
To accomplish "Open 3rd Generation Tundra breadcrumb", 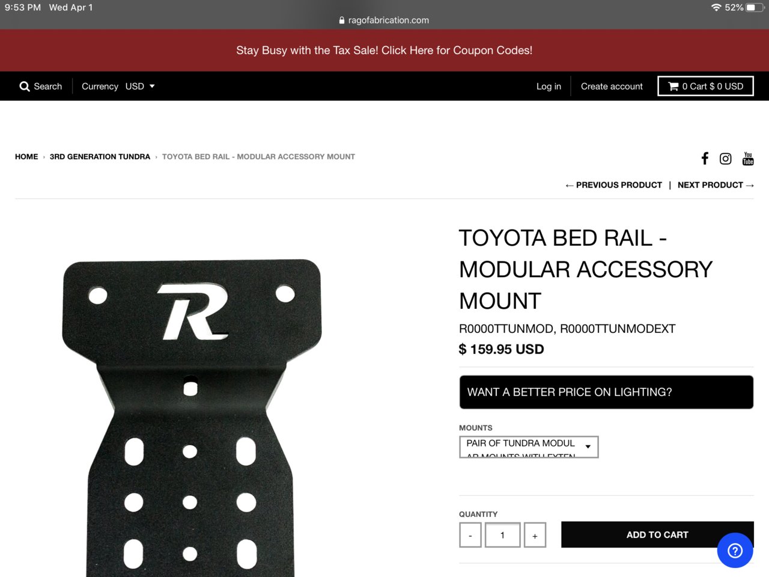I will 100,157.
